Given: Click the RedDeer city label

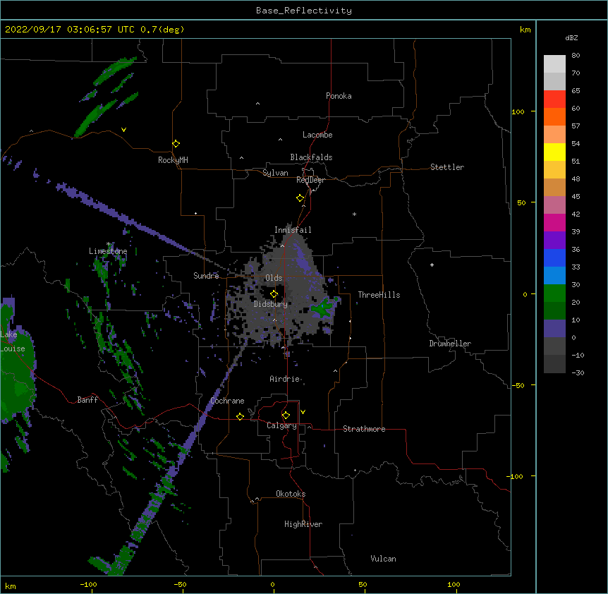Looking at the screenshot, I should click(x=310, y=180).
